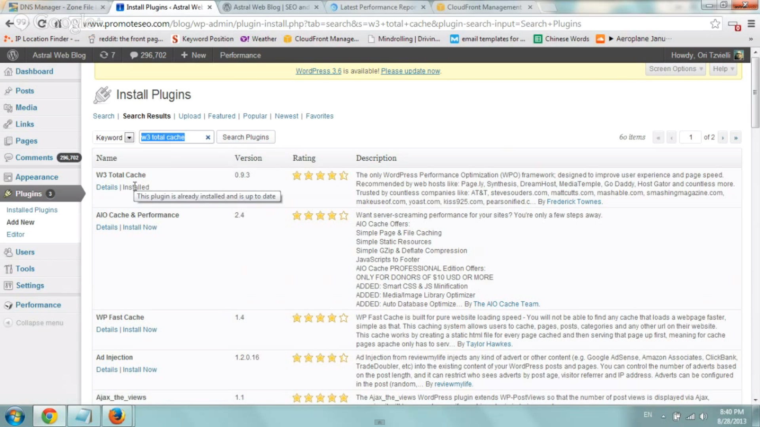Open Links menu in sidebar
Screen dimensions: 760x427
[x=25, y=124]
